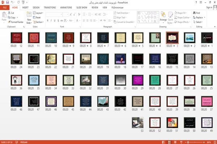
Task: Start Slide Show from status bar
Action: tap(181, 142)
